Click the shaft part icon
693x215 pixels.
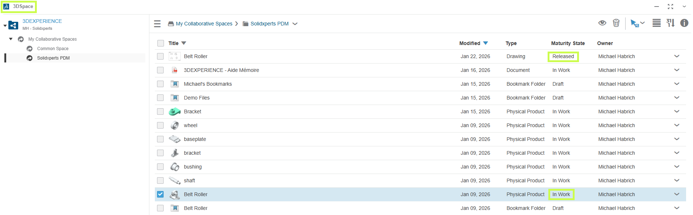tap(175, 180)
